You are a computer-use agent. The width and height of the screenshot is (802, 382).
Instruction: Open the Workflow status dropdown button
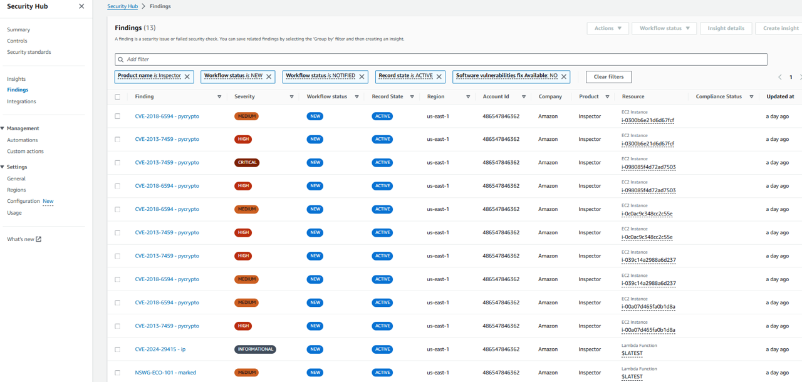[664, 28]
